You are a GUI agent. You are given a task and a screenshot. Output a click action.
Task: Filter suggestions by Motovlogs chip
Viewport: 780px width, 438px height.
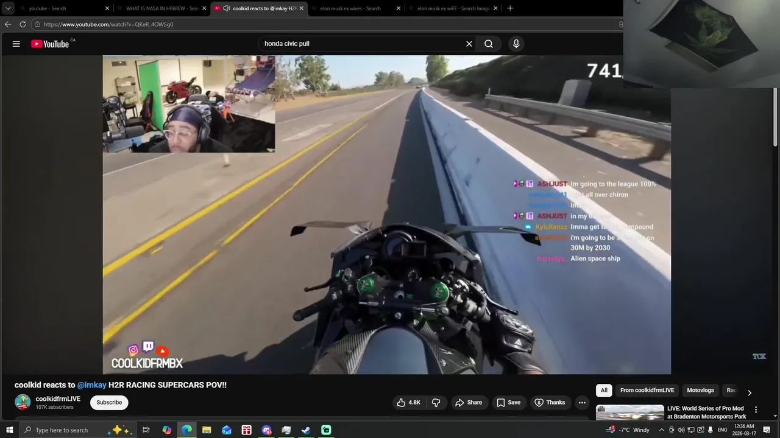[x=700, y=391]
